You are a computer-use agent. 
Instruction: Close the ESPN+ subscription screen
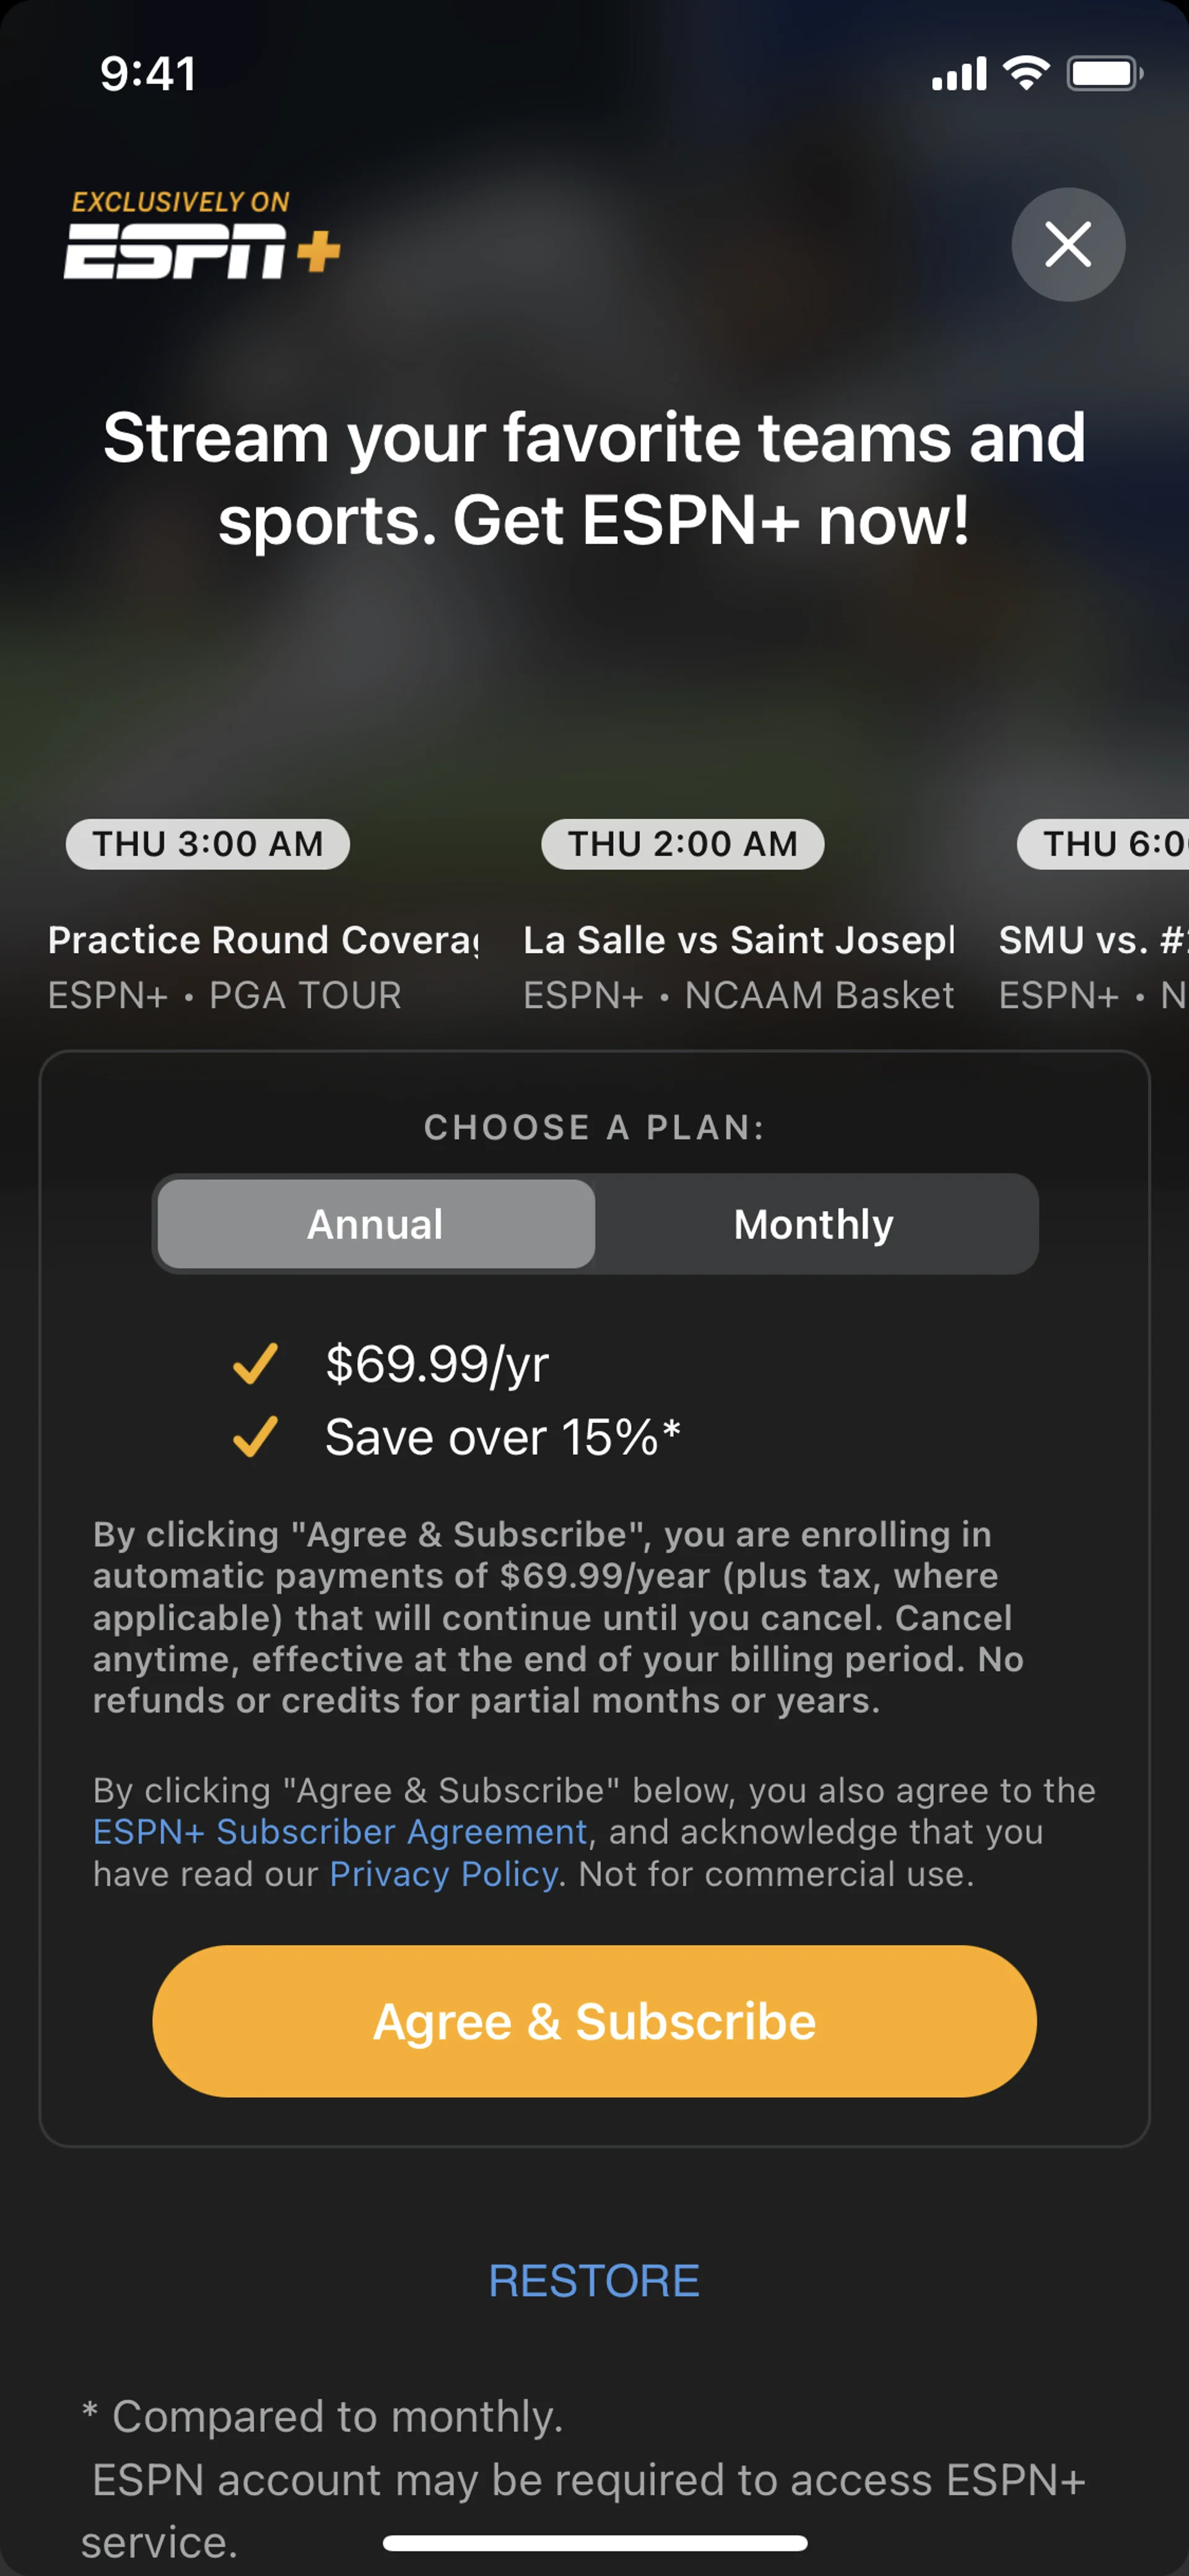(1067, 245)
